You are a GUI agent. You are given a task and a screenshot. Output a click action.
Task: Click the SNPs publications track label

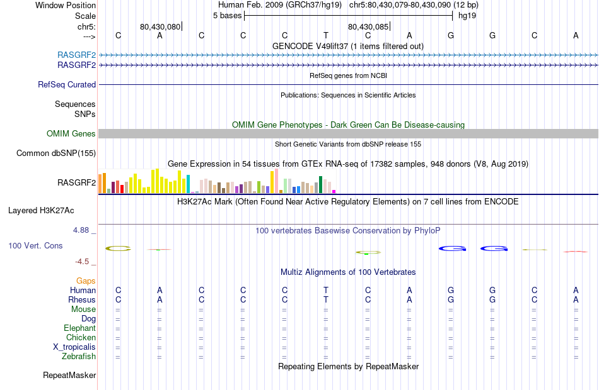(x=85, y=114)
